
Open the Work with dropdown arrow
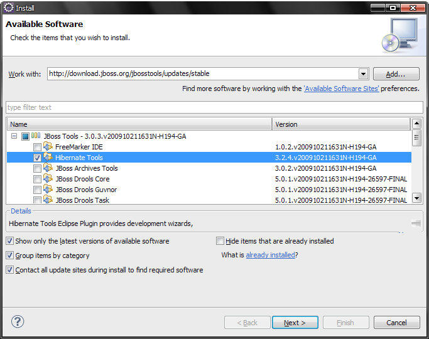click(363, 74)
